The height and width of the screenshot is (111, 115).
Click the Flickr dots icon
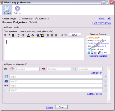[6, 86]
